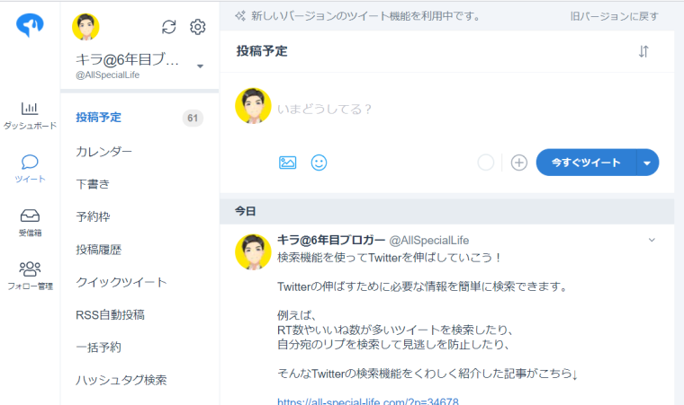Screen dimensions: 684x405
Task: Open the ダッシュボード dashboard icon
Action: coord(30,109)
